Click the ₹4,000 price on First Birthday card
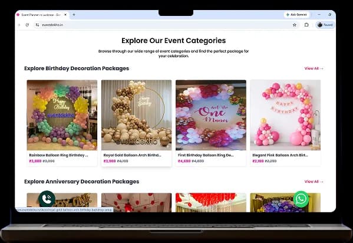This screenshot has height=243, width=353. click(184, 161)
